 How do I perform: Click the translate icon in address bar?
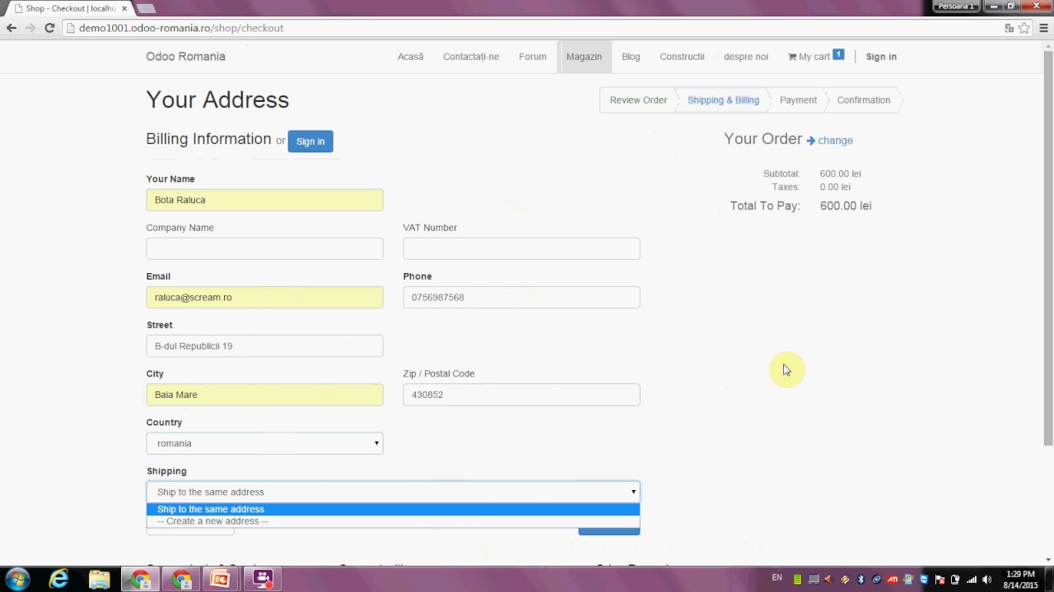tap(1010, 28)
